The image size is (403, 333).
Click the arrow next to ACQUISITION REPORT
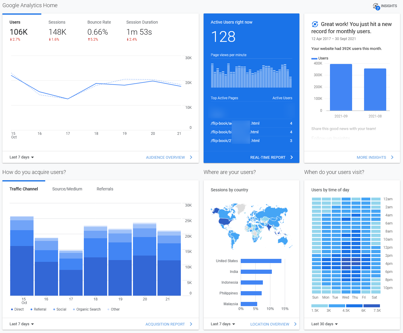(x=191, y=324)
